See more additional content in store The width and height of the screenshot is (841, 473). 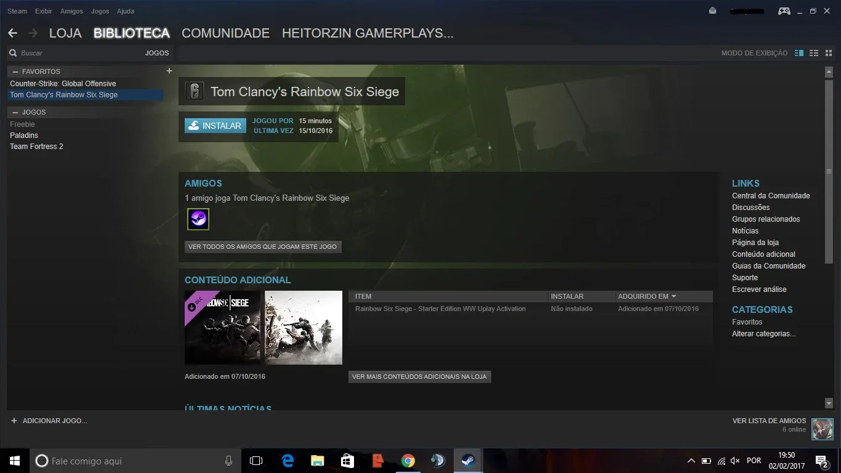click(x=419, y=376)
